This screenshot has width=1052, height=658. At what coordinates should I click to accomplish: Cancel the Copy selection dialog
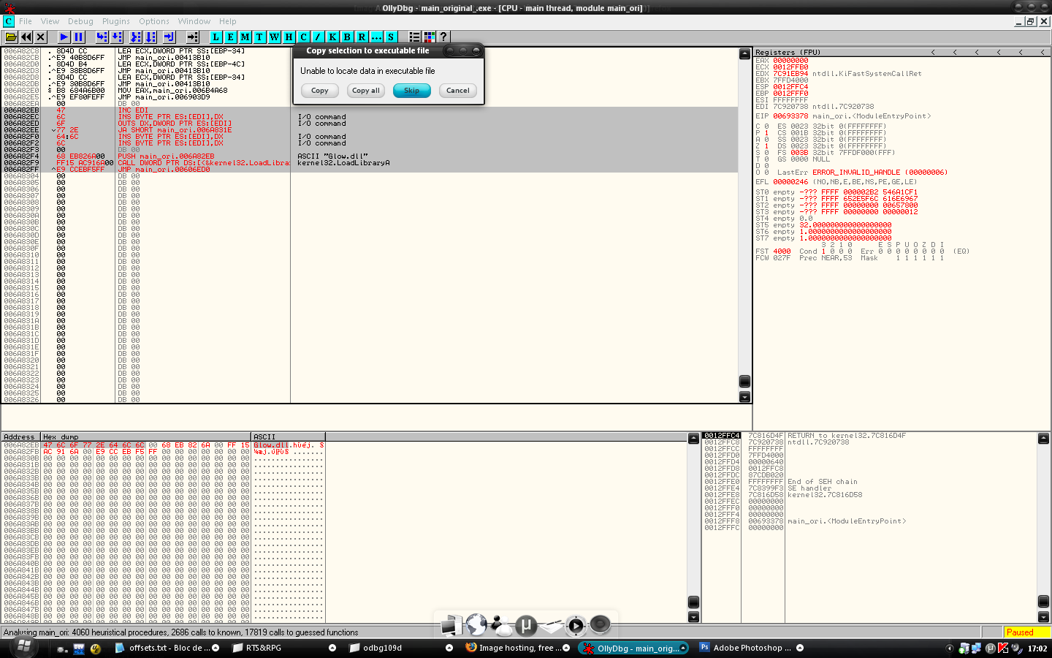(457, 91)
